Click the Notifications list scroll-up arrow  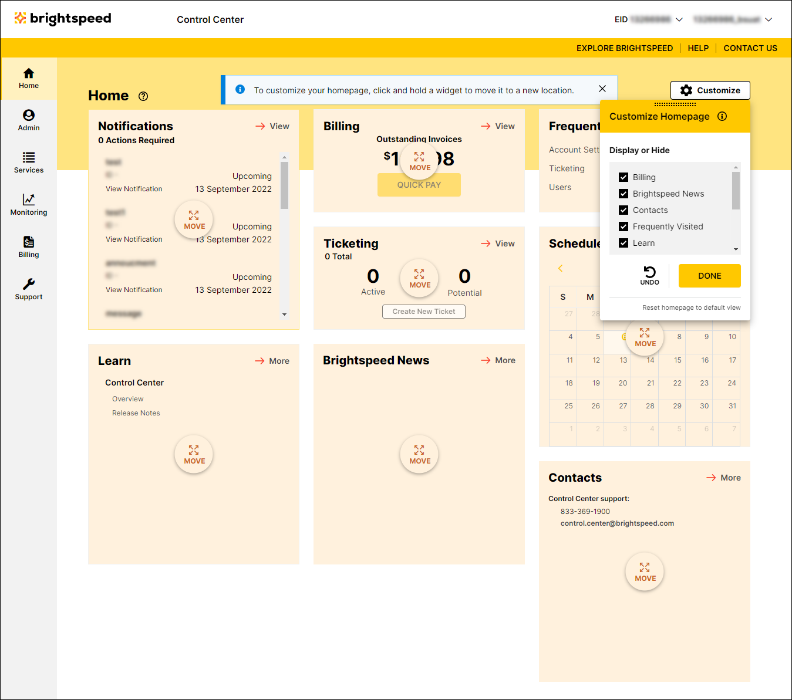pyautogui.click(x=284, y=157)
